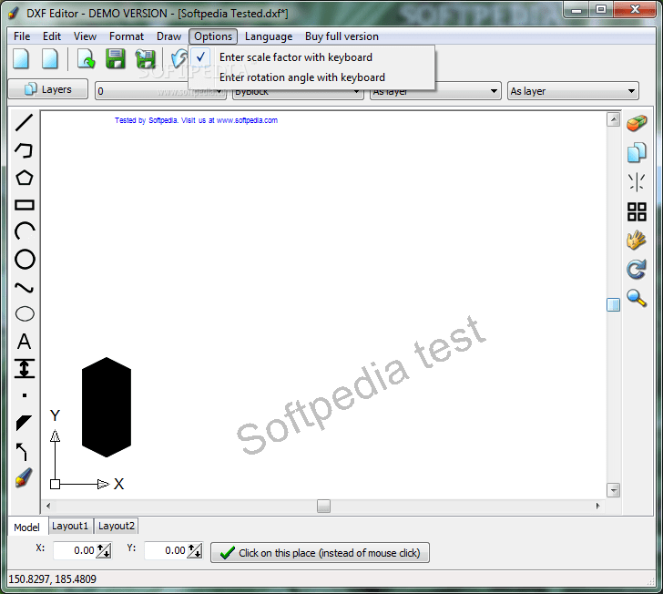Open the Edit menu
Image resolution: width=663 pixels, height=594 pixels.
[52, 36]
